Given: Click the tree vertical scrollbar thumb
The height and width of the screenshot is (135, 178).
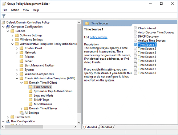Looking at the screenshot, I should point(79,69).
